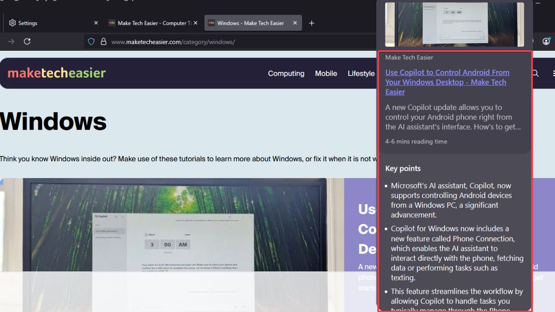The image size is (555, 312).
Task: Click the forward navigation arrow
Action: coord(10,41)
